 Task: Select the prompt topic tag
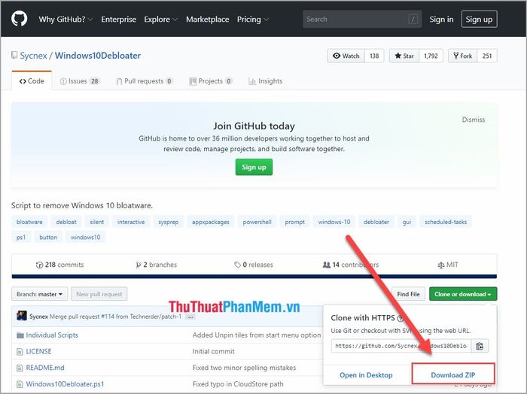(295, 222)
